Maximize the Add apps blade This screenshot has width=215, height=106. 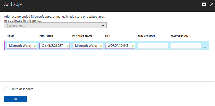(x=204, y=4)
